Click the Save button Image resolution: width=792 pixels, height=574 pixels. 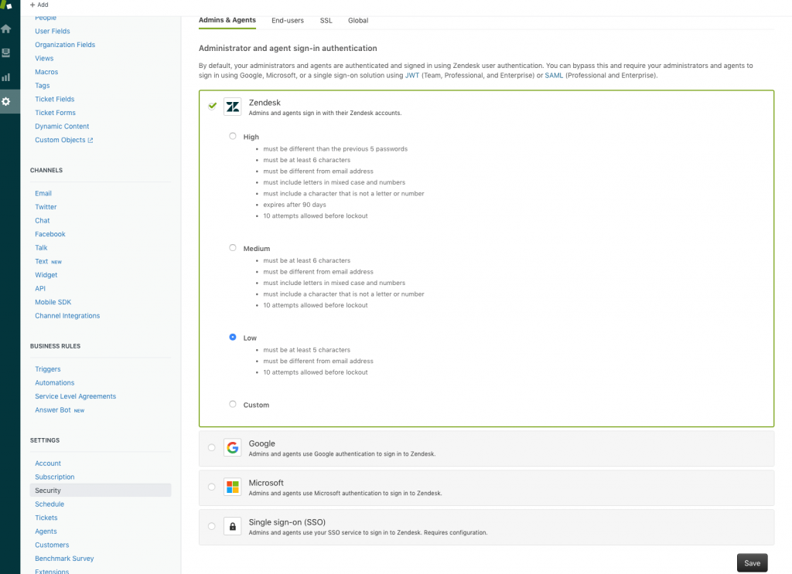tap(752, 563)
